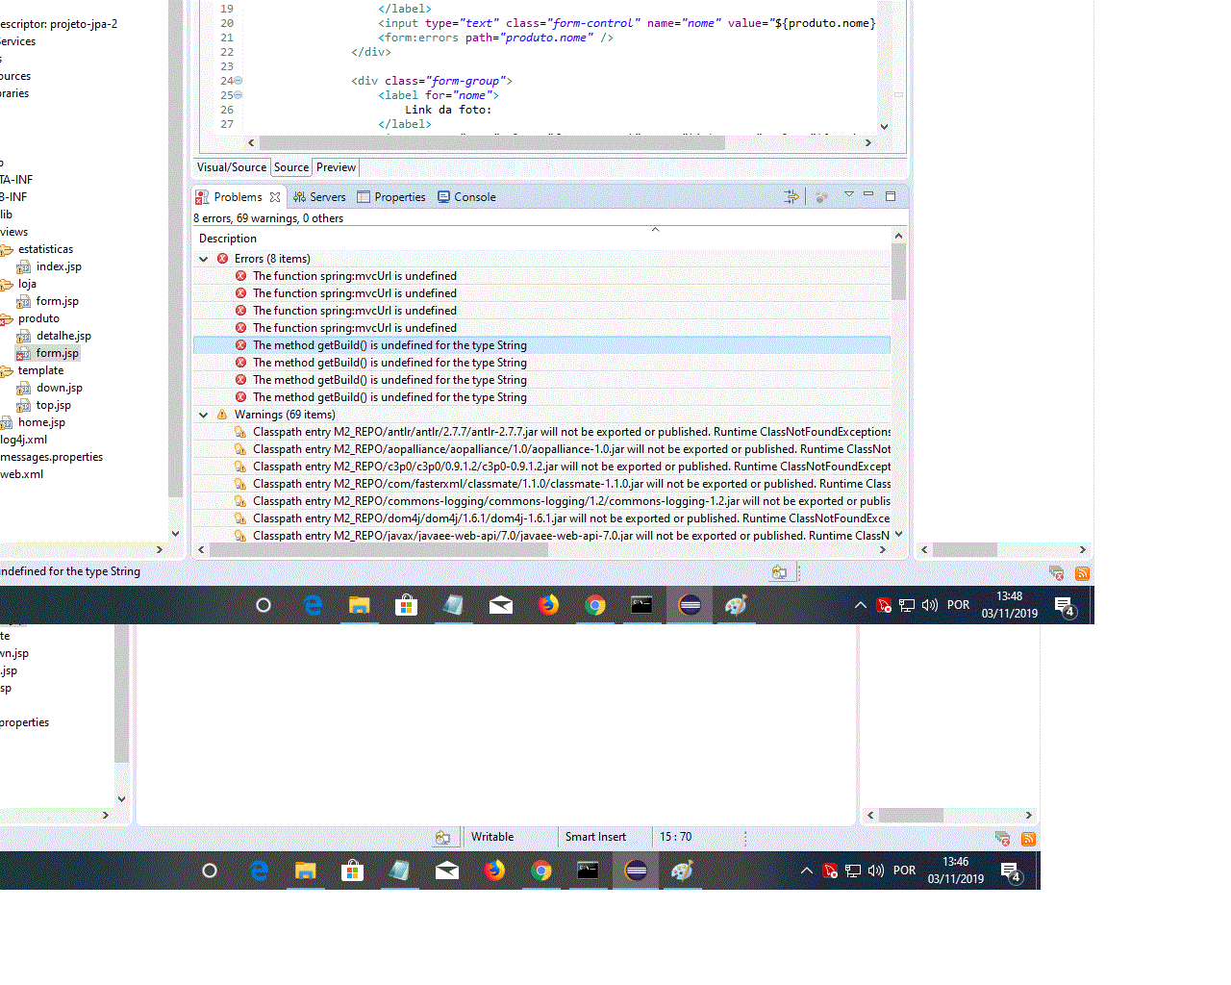
Task: Open Chrome from the 13:48 taskbar
Action: (595, 605)
